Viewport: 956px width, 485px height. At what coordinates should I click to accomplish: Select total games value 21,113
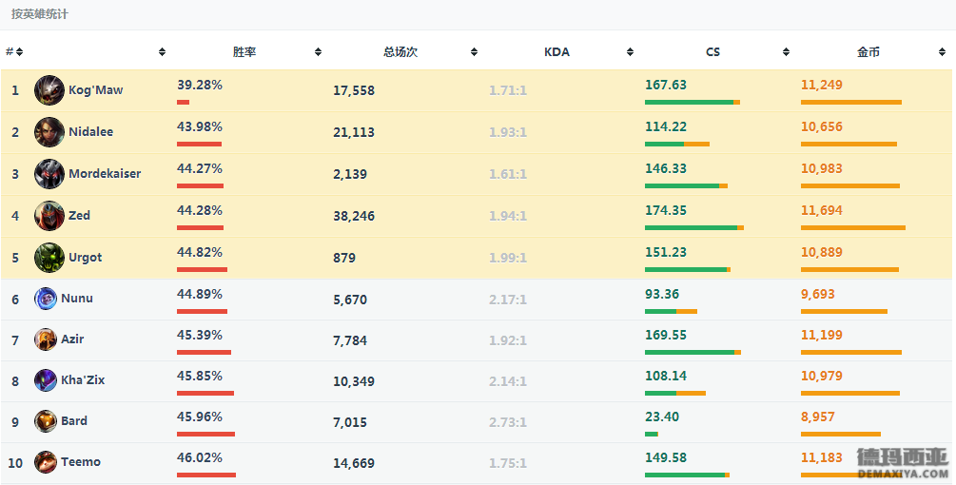click(x=354, y=132)
